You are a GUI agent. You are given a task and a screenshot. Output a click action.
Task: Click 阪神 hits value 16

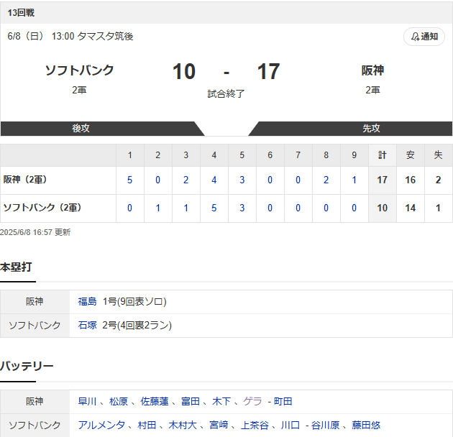[411, 180]
